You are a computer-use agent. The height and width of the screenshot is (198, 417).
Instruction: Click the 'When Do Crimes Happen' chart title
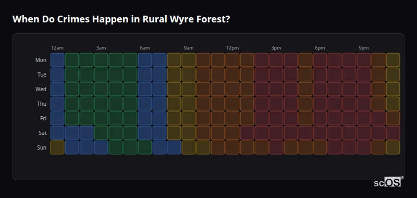pyautogui.click(x=121, y=19)
